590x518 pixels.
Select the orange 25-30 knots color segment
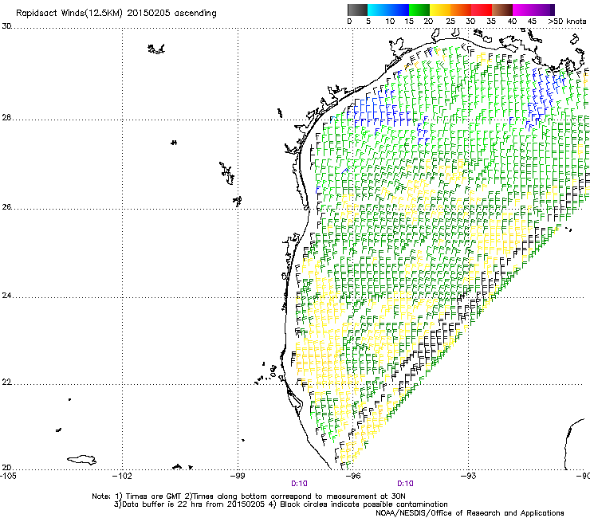[x=461, y=10]
